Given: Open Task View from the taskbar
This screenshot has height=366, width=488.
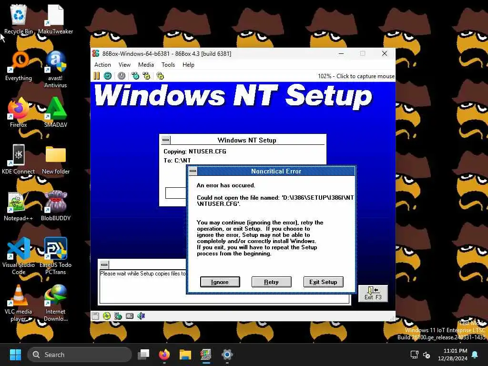Looking at the screenshot, I should coord(143,355).
